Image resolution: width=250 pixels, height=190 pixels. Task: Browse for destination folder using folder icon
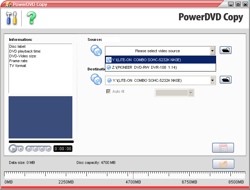coord(225,80)
